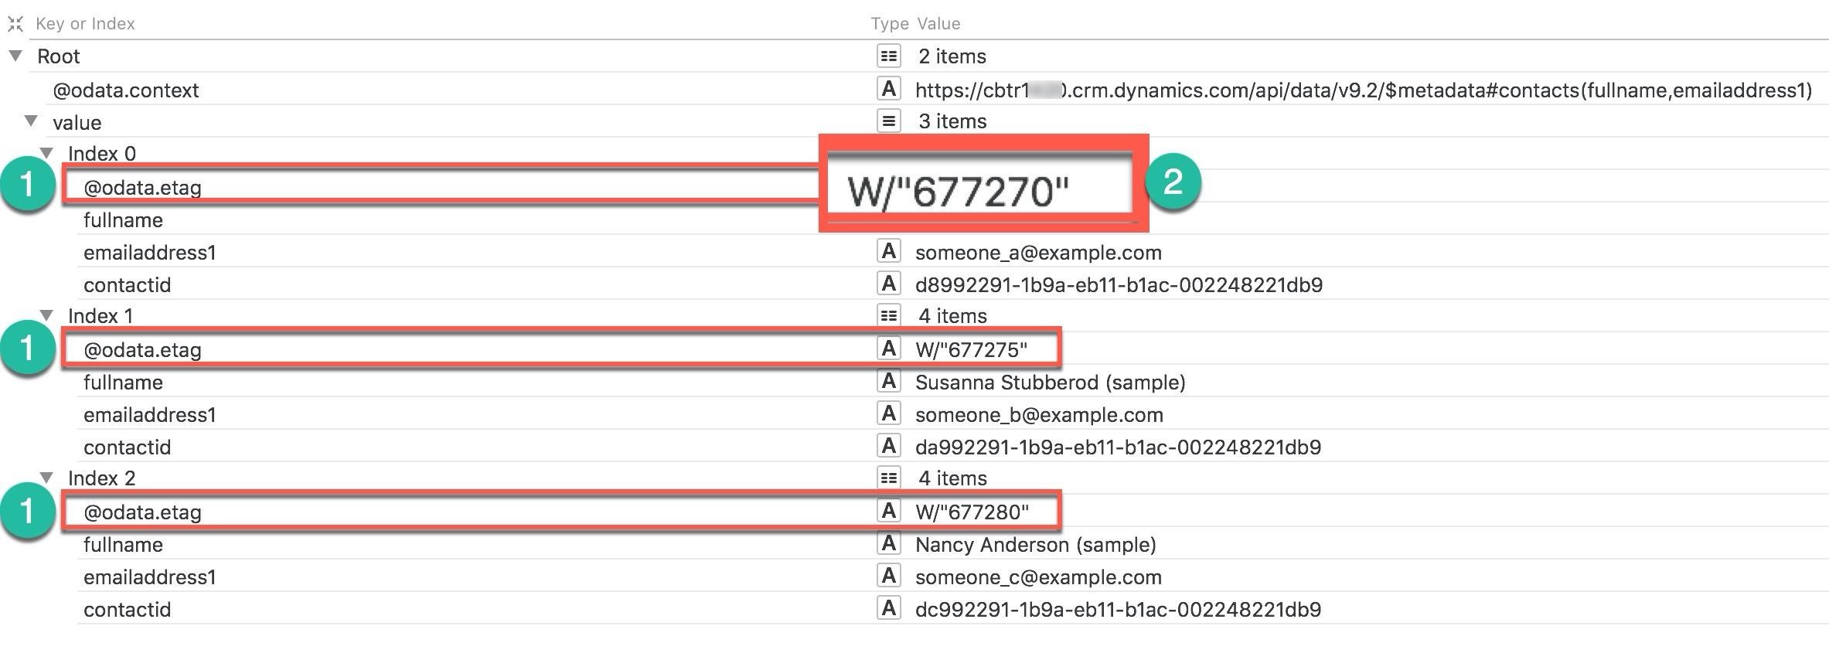Viewport: 1829px width, 660px height.
Task: Click the string icon beside d8992291 contactid value
Action: pyautogui.click(x=889, y=284)
